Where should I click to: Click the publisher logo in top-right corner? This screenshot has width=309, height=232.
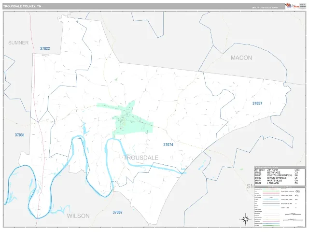(295, 6)
